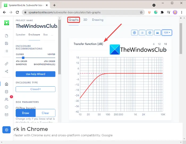Open the 10K frequency range dropdown
Viewport: 186px width, 144px height.
click(x=167, y=32)
